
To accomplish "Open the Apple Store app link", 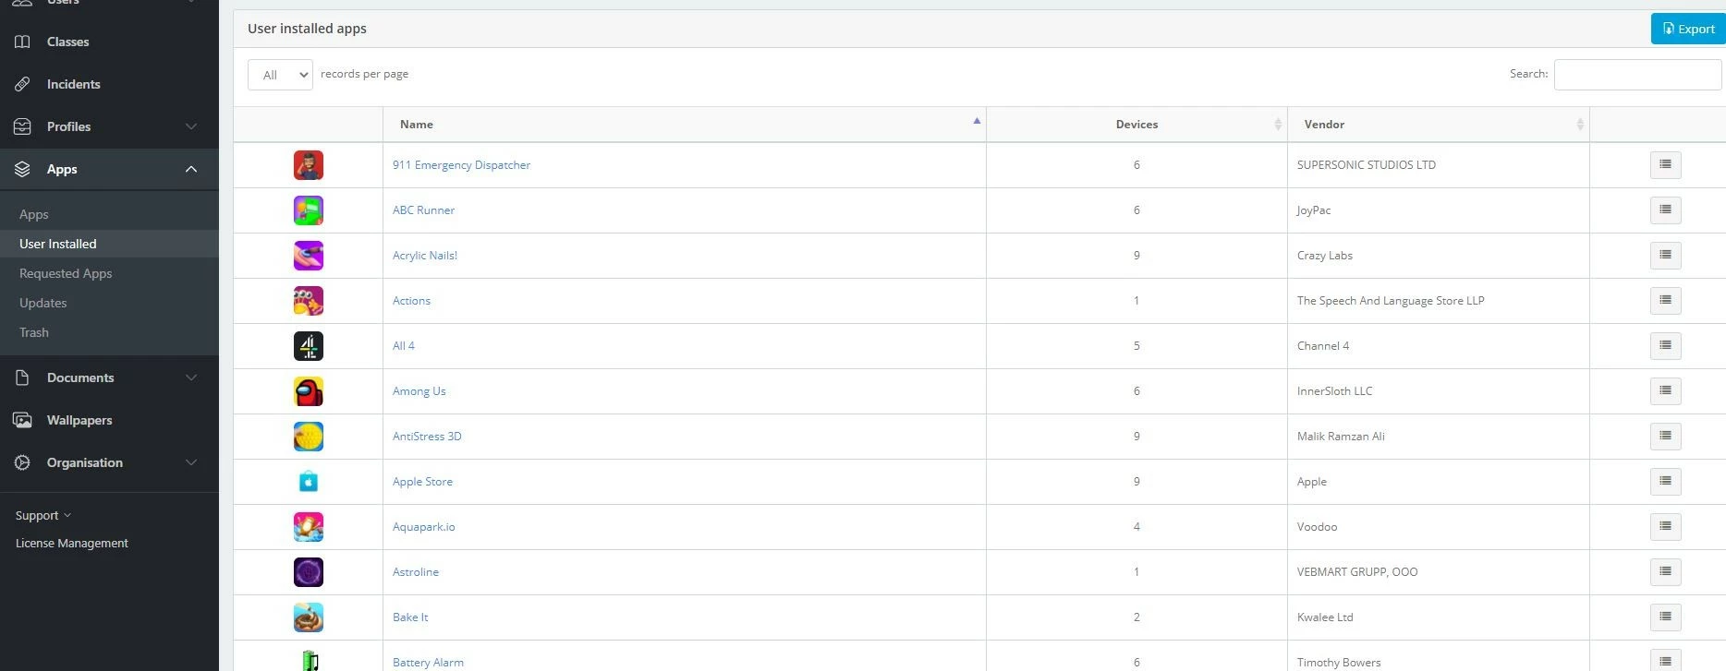I will [422, 482].
